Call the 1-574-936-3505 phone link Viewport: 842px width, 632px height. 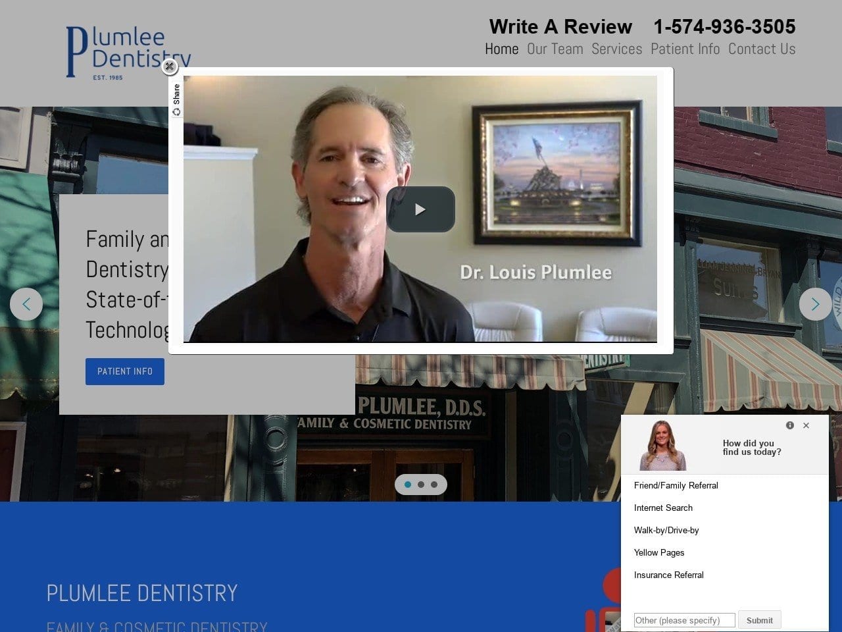click(x=724, y=26)
